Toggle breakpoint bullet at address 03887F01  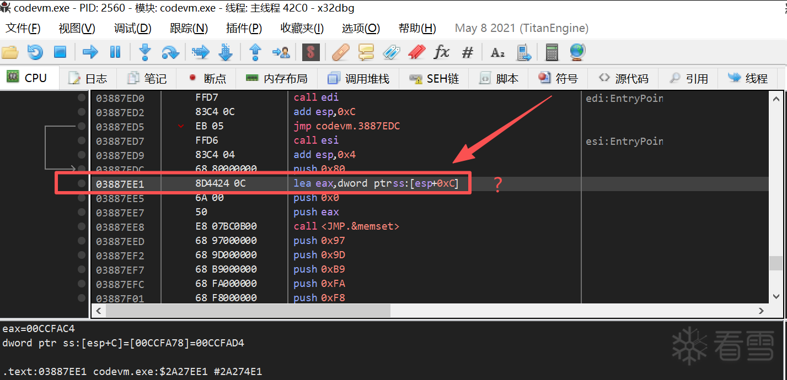(x=82, y=298)
